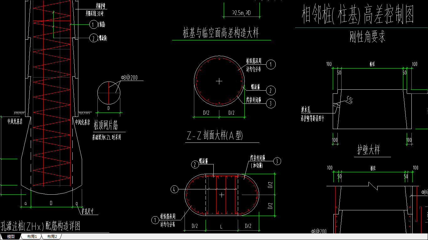Click balloon 3 above the oval section
This screenshot has height=240, width=428.
pyautogui.click(x=277, y=161)
